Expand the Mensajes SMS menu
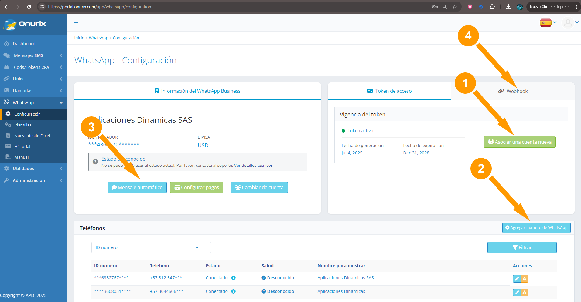The image size is (581, 302). tap(34, 55)
